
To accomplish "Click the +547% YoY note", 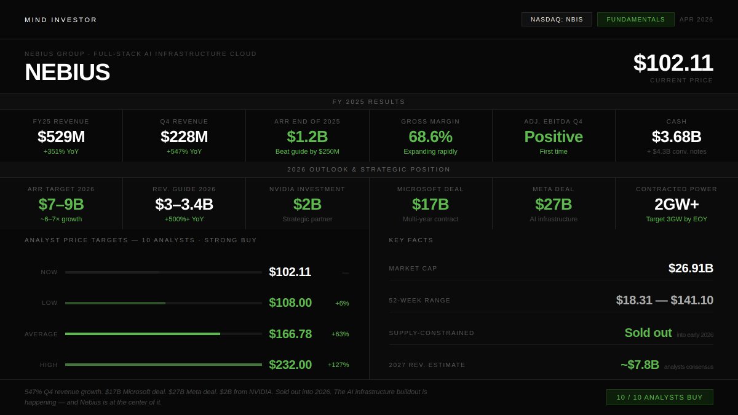I will tap(184, 151).
